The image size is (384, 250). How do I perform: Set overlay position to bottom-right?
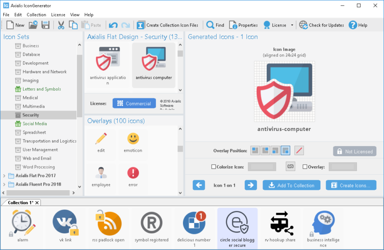point(286,150)
